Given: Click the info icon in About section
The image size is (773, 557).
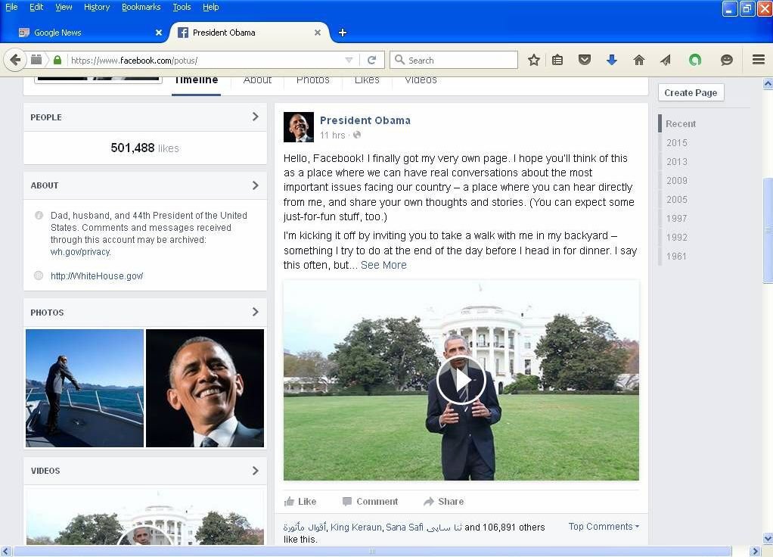Looking at the screenshot, I should coord(39,215).
